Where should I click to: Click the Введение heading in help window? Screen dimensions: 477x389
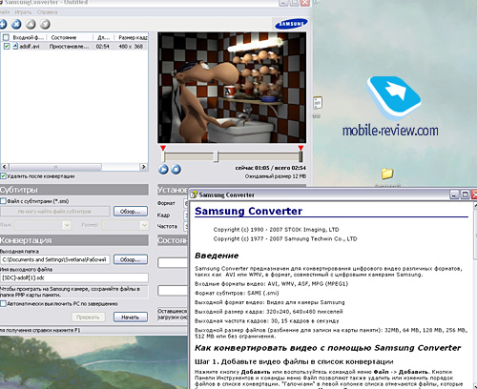(217, 256)
